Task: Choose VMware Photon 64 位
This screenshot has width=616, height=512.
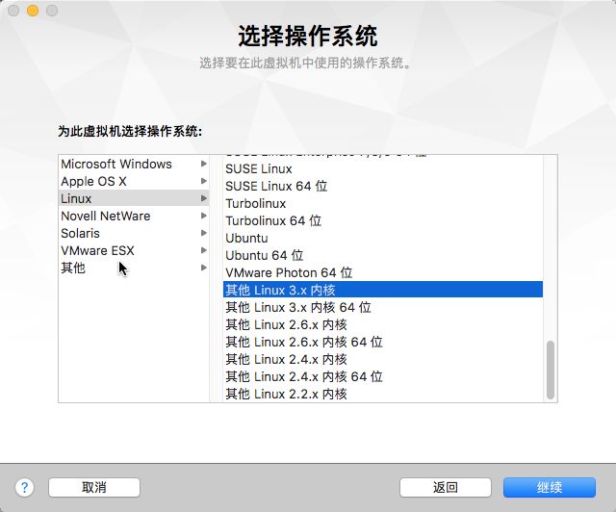Action: point(383,272)
